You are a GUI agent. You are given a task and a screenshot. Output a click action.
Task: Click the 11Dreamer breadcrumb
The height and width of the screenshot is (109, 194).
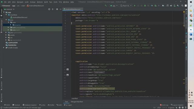(6, 6)
